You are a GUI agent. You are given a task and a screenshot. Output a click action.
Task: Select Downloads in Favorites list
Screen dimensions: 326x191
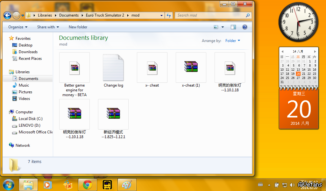pos(28,52)
